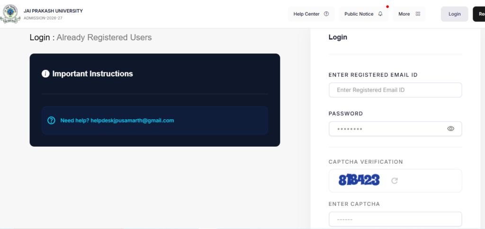Click the ENTER CAPTCHA label
Screen dimensions: 485x229
pyautogui.click(x=354, y=204)
